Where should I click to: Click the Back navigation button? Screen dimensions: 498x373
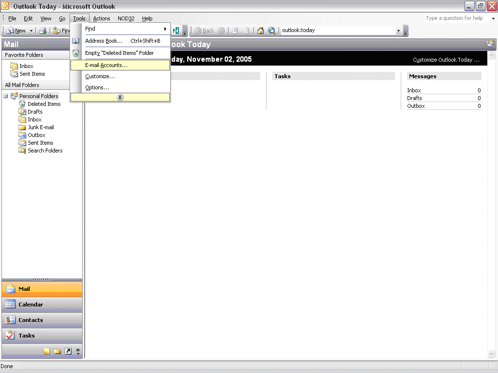coord(204,31)
